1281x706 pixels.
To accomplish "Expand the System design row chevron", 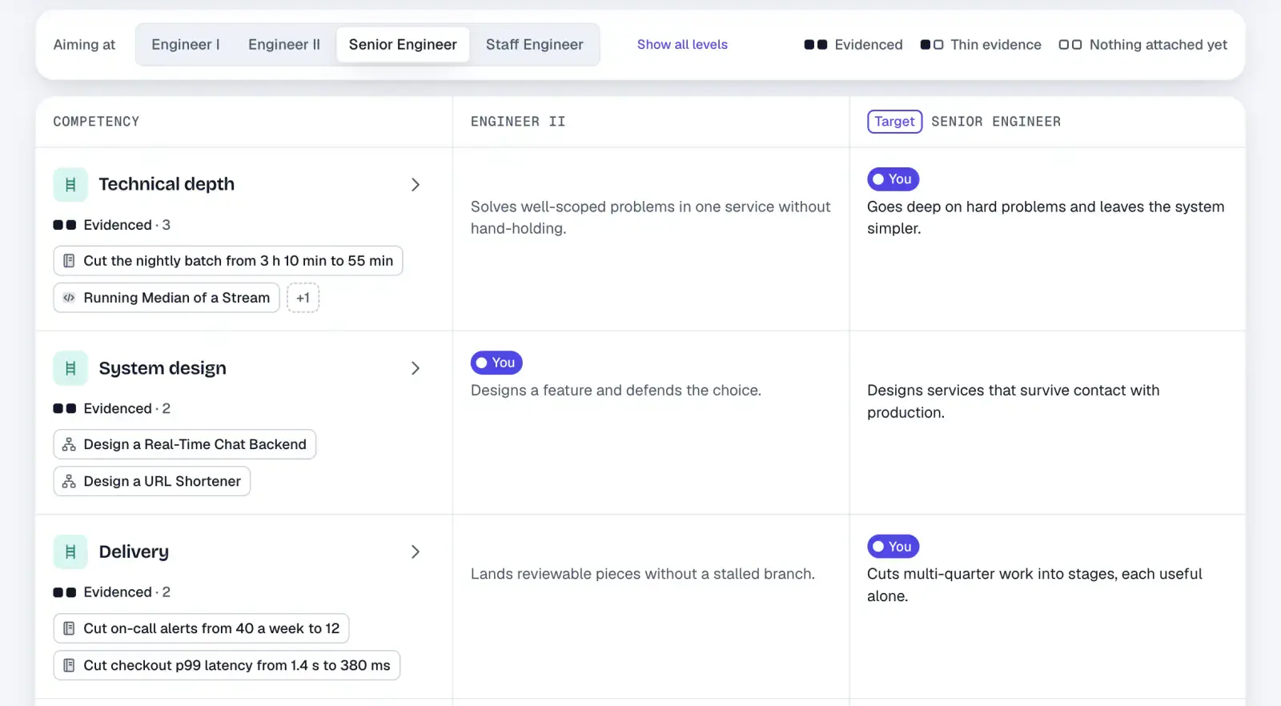I will (416, 368).
